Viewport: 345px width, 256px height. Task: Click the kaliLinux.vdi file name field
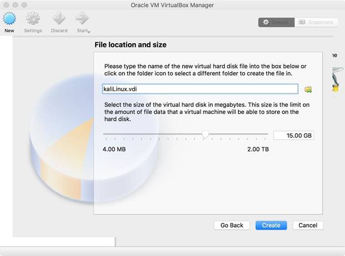[x=200, y=89]
